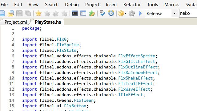Screen dimensions: 197x111
Task: Open the View menu
Action: (34, 5)
